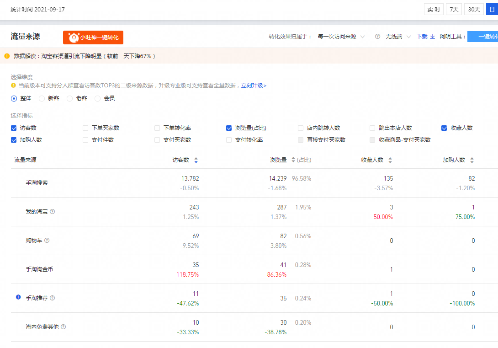This screenshot has height=348, width=498.
Task: Open 每一次访问来源 dropdown
Action: [341, 37]
